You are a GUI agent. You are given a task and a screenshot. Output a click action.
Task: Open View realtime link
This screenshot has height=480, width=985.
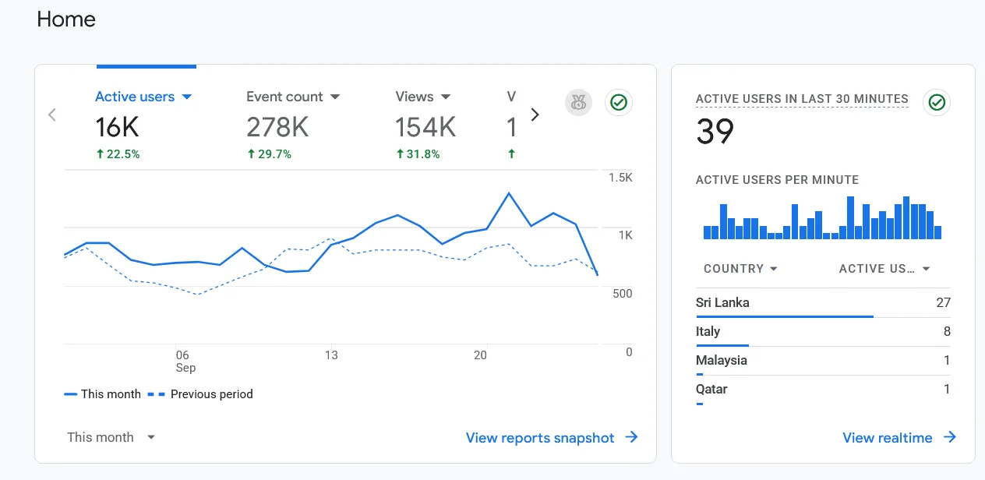coord(887,438)
